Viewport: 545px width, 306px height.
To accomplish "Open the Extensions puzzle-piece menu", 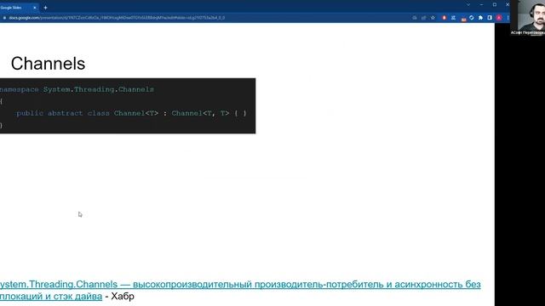I will (x=480, y=18).
